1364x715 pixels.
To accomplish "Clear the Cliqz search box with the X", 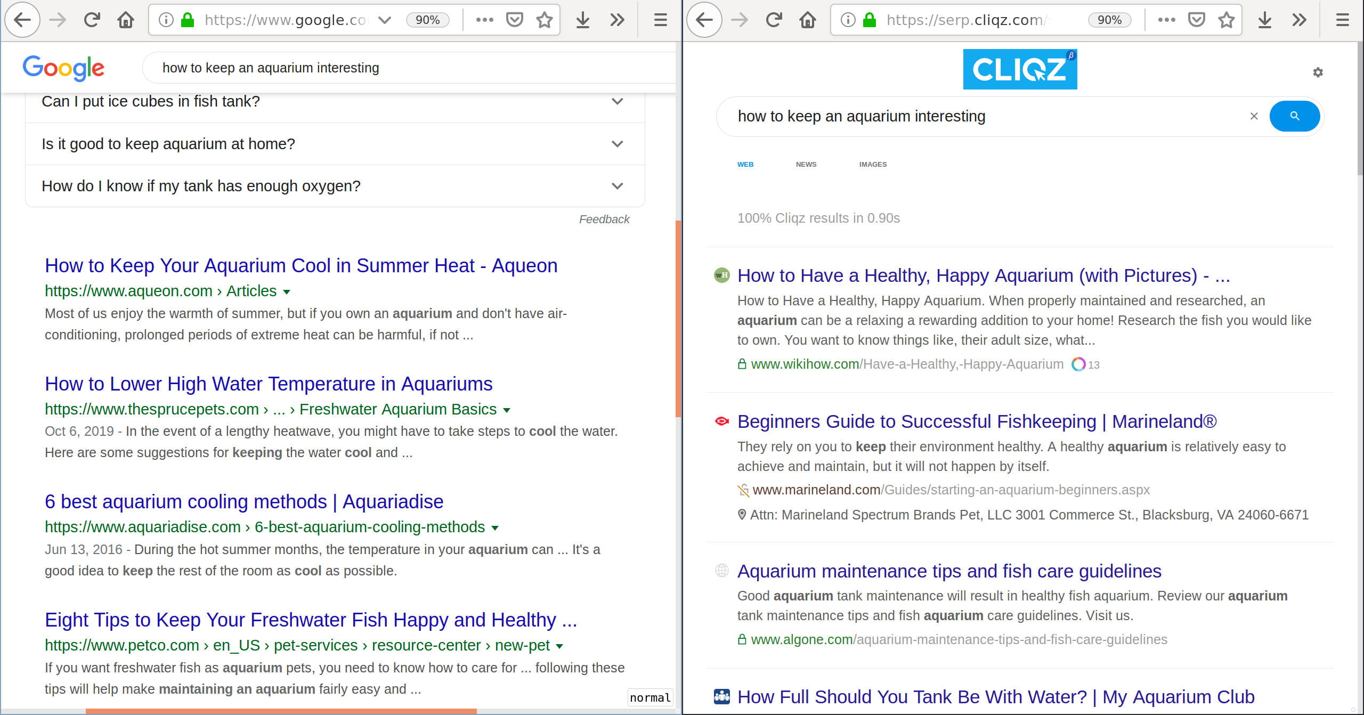I will click(x=1254, y=116).
